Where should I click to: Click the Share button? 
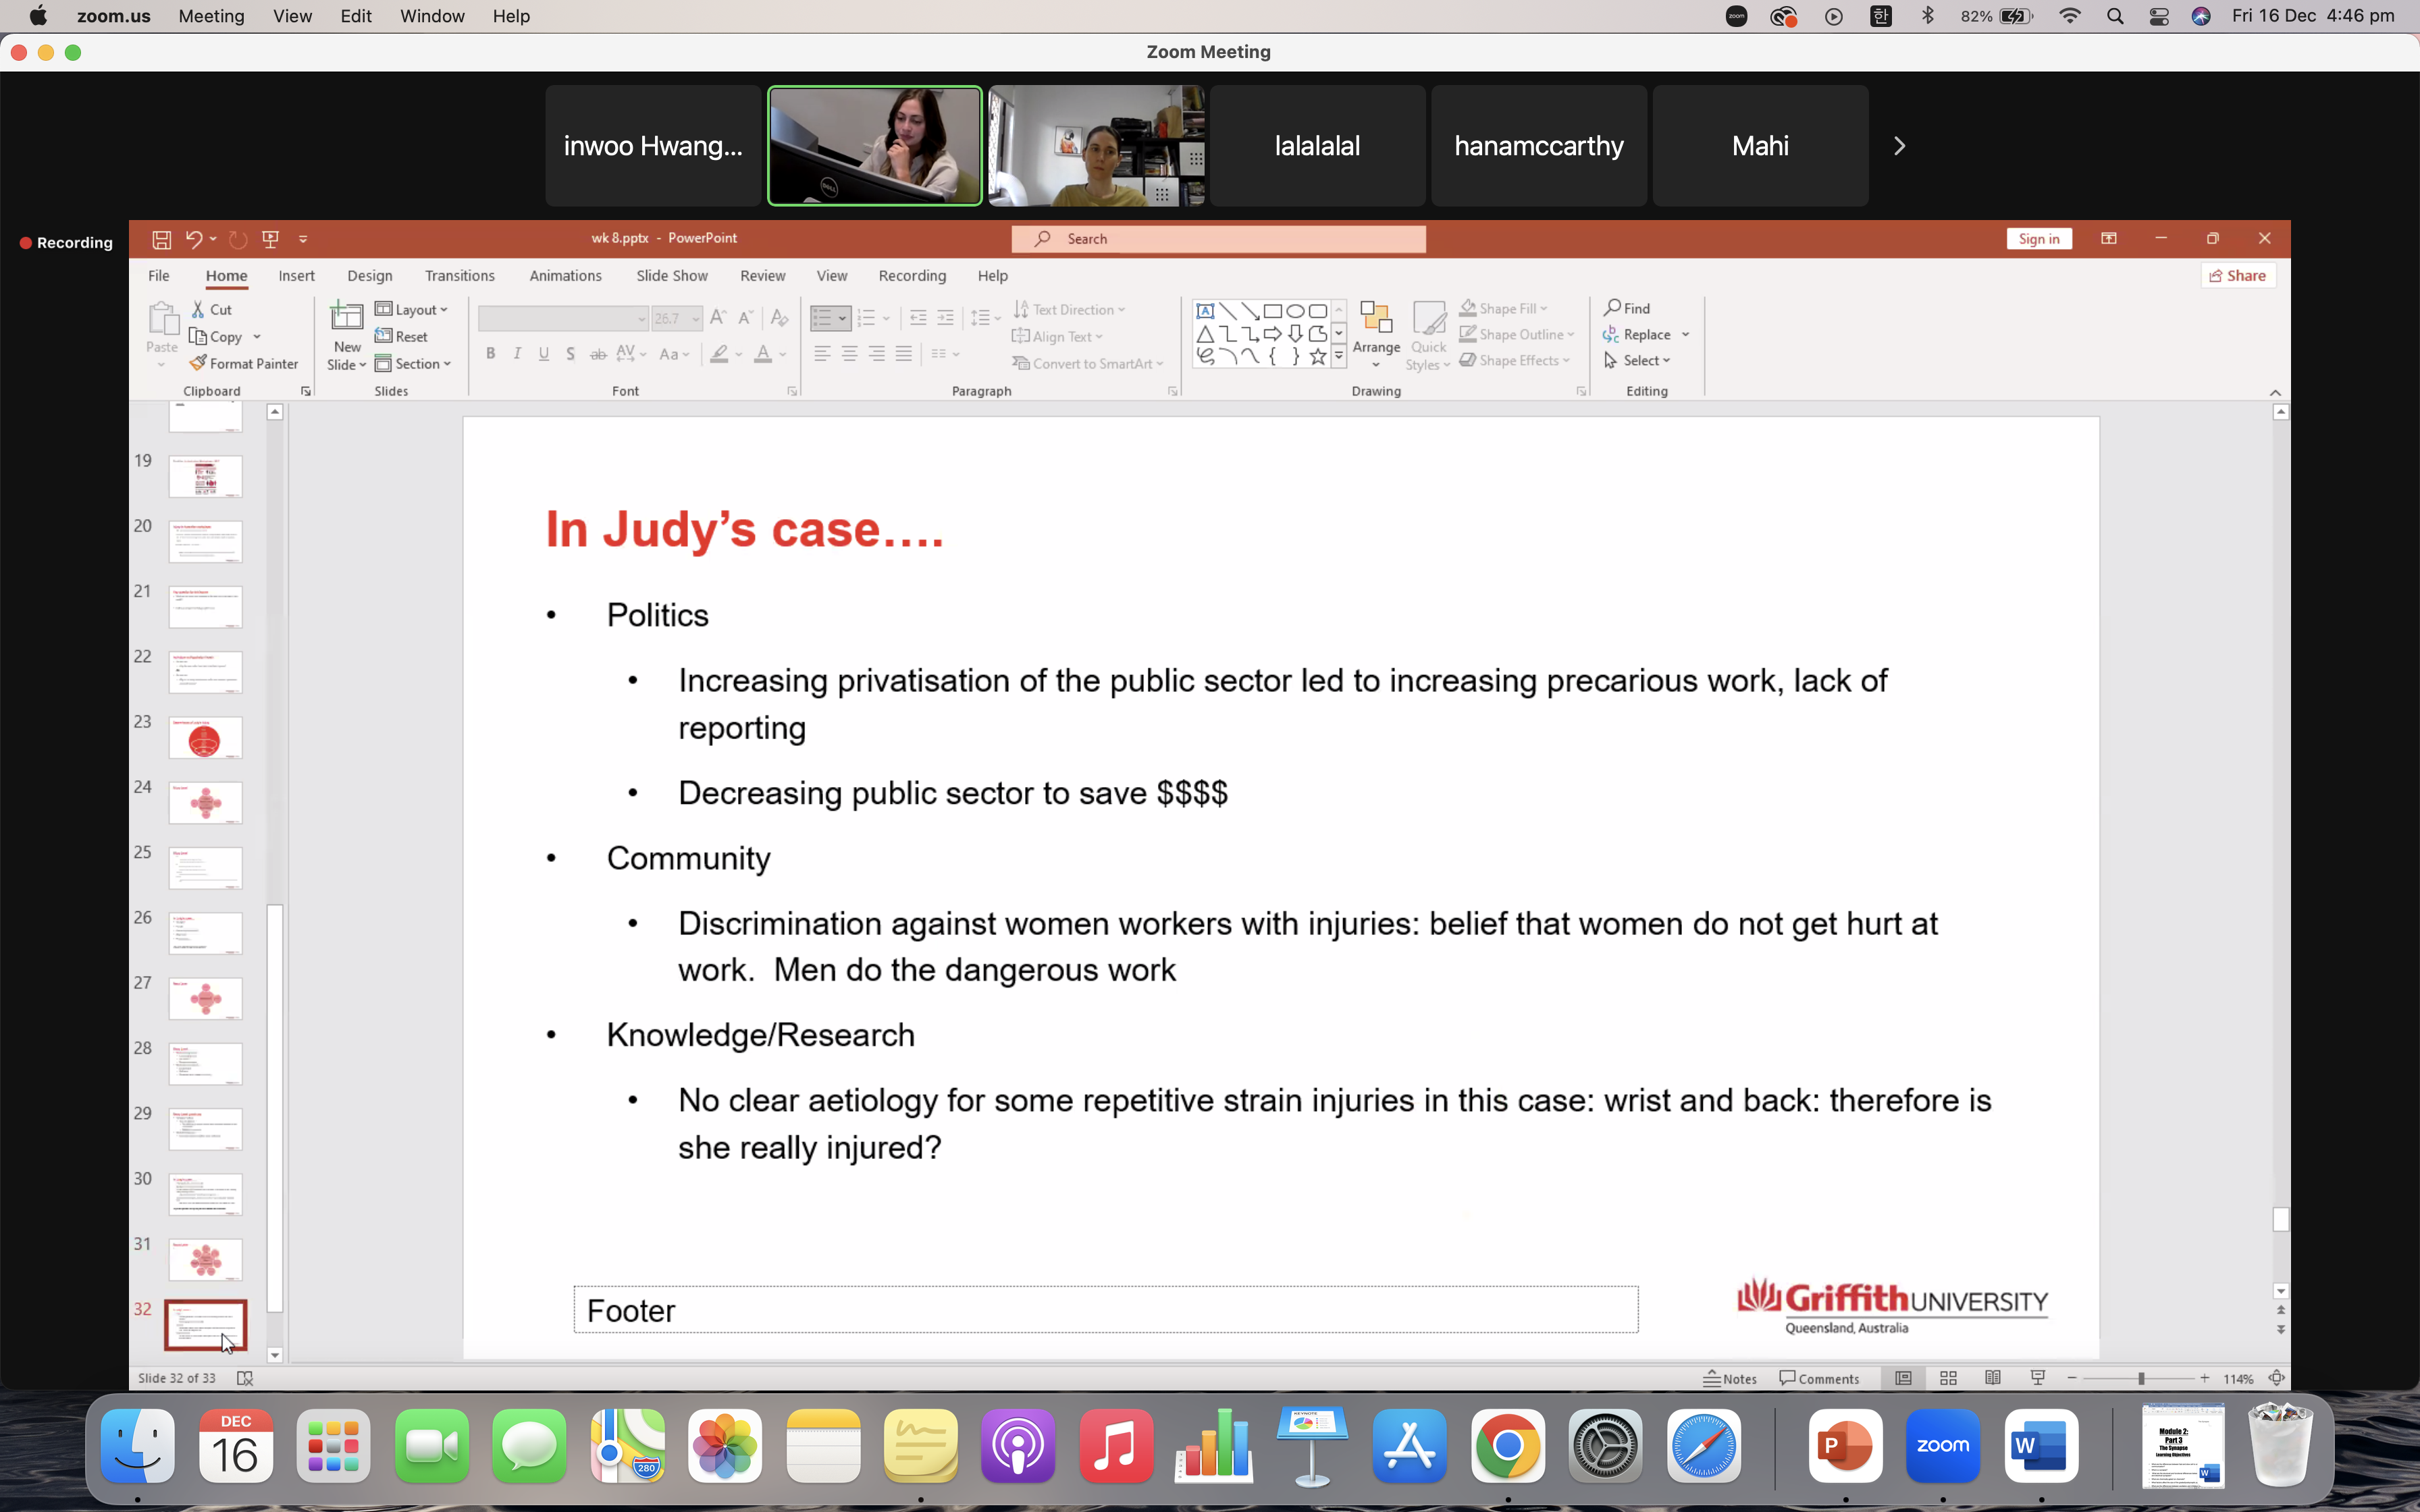(x=2238, y=276)
